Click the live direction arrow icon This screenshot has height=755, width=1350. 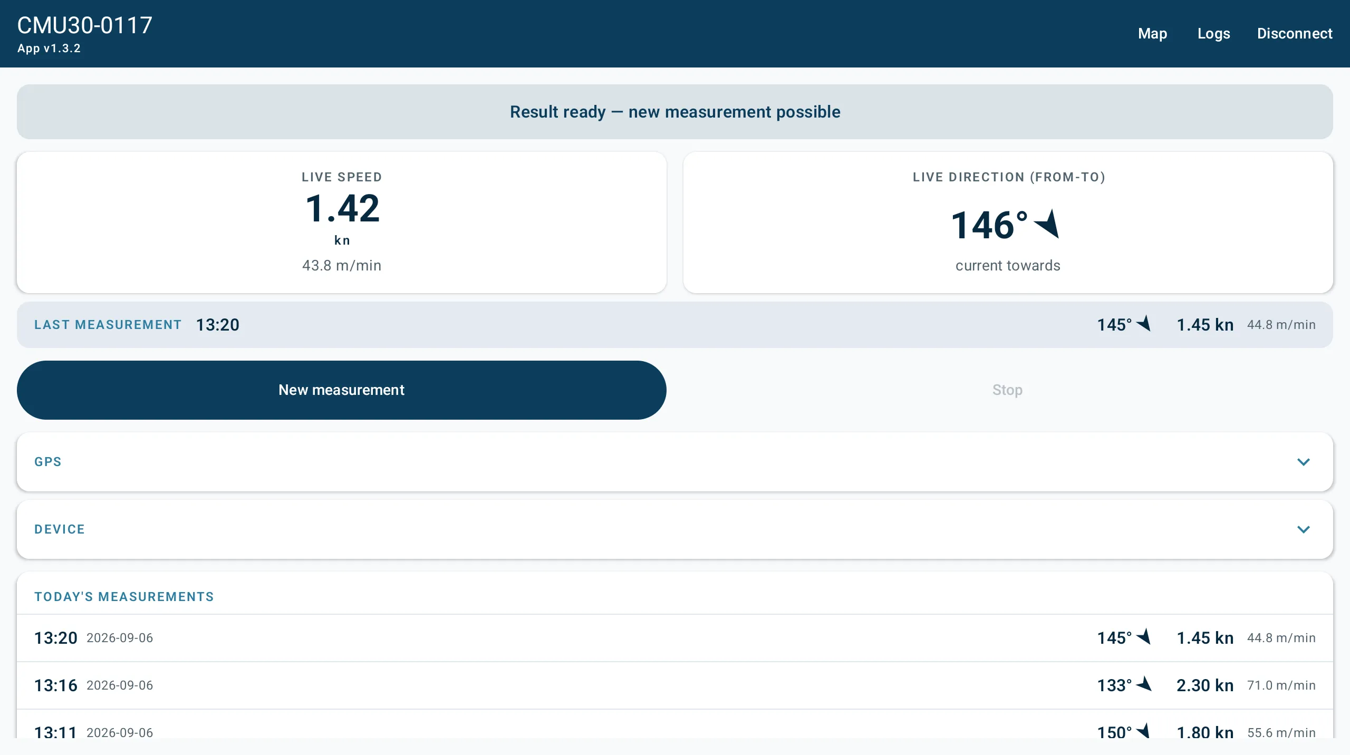coord(1047,224)
